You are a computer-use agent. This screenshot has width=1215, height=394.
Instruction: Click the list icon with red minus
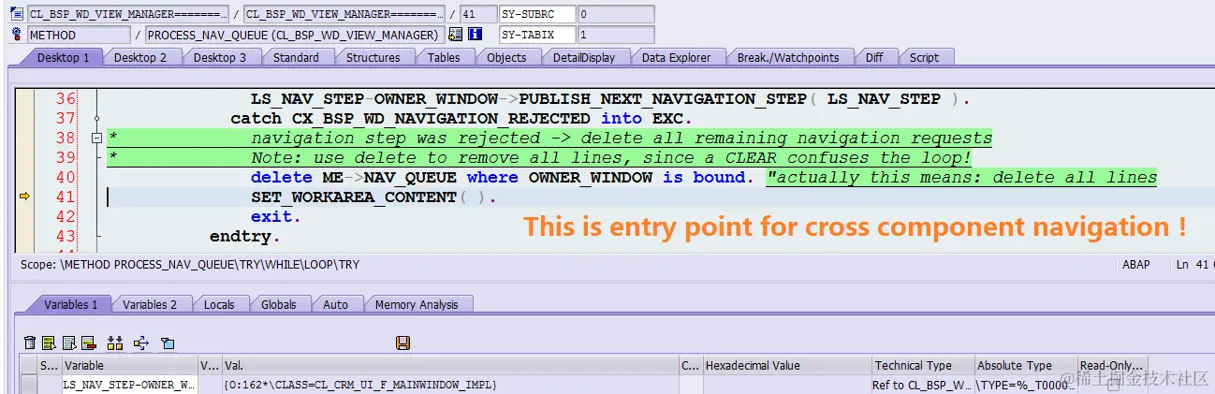(x=89, y=343)
